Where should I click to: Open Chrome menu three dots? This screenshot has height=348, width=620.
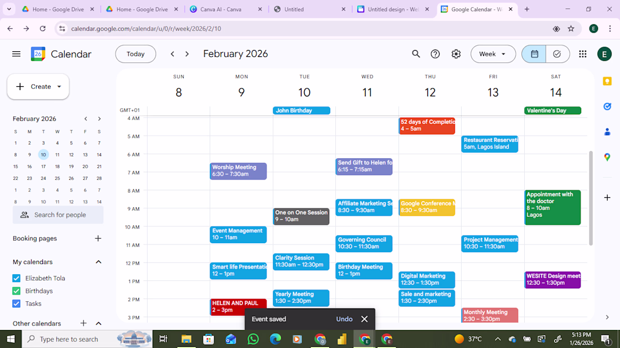point(610,29)
